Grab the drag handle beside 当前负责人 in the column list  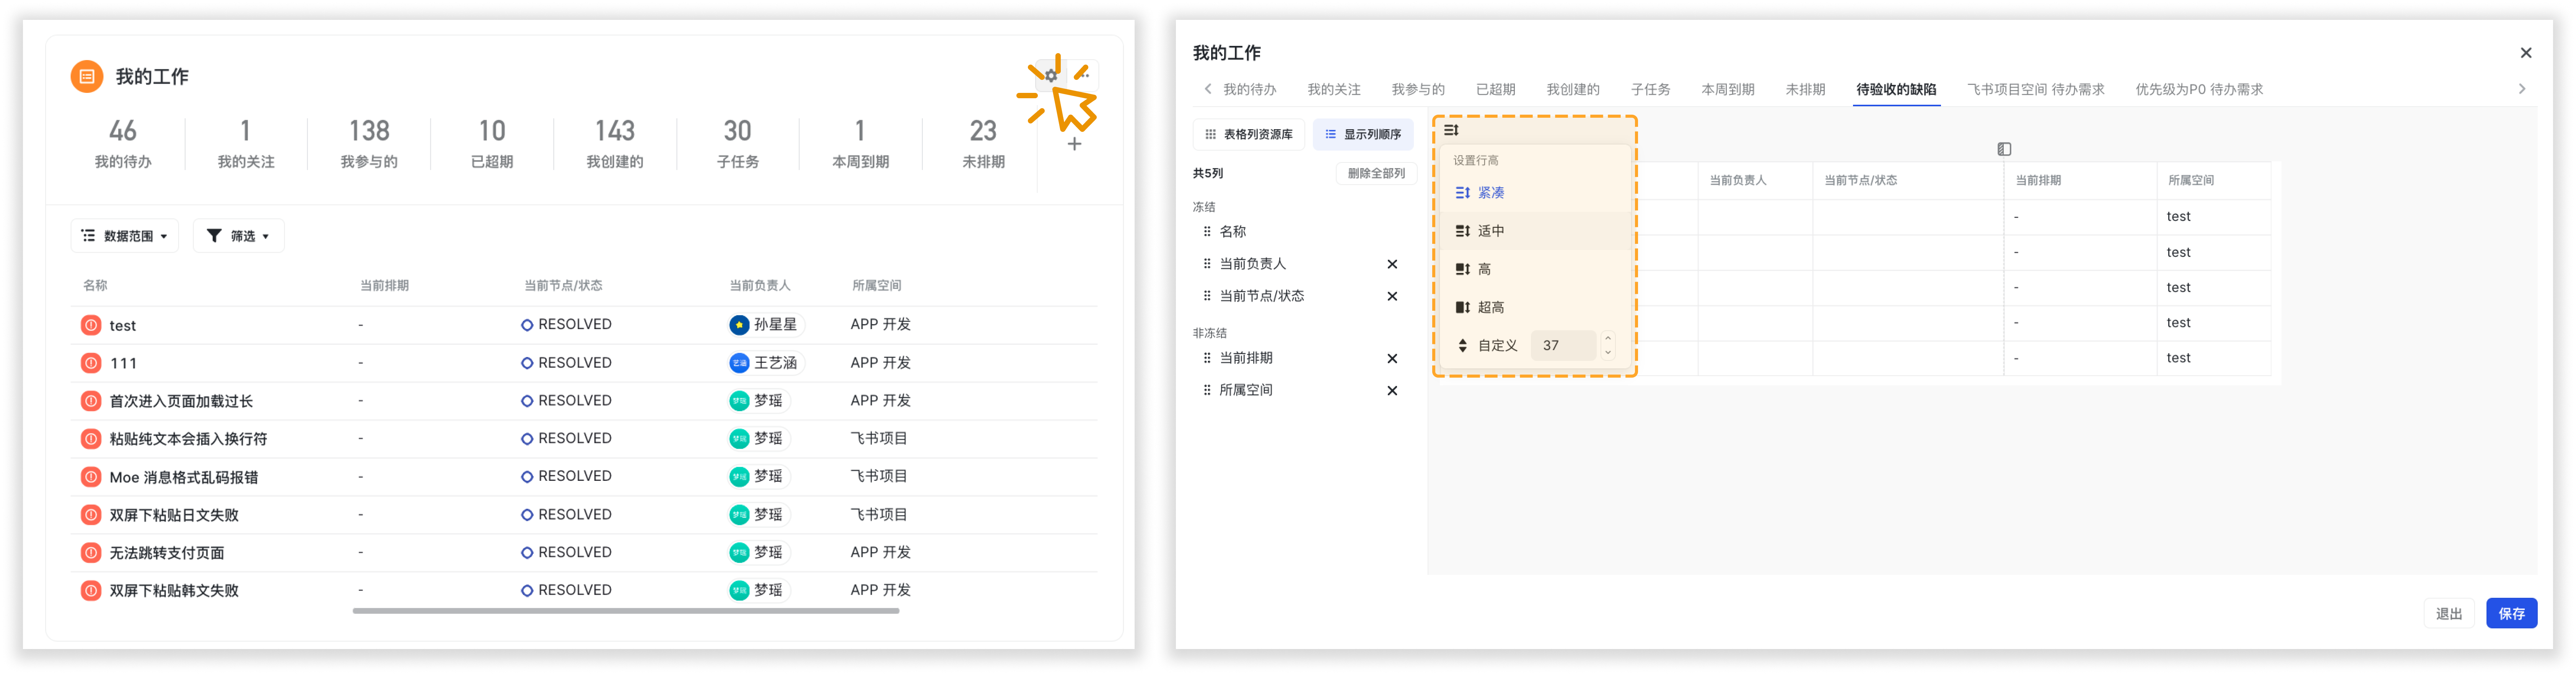click(1207, 264)
